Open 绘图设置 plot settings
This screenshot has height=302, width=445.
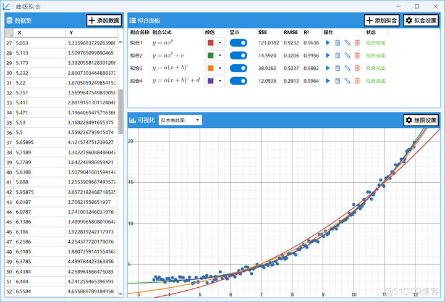click(422, 120)
